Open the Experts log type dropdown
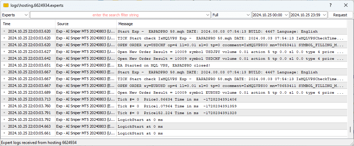 15,15
